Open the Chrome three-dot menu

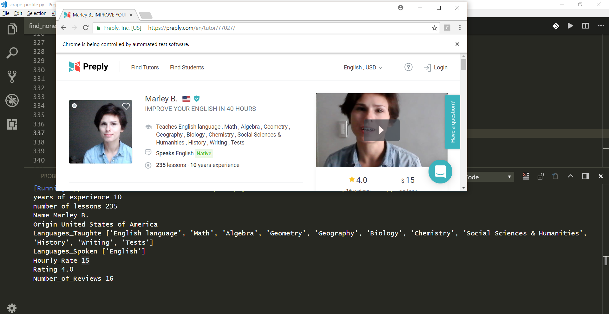[x=460, y=28]
